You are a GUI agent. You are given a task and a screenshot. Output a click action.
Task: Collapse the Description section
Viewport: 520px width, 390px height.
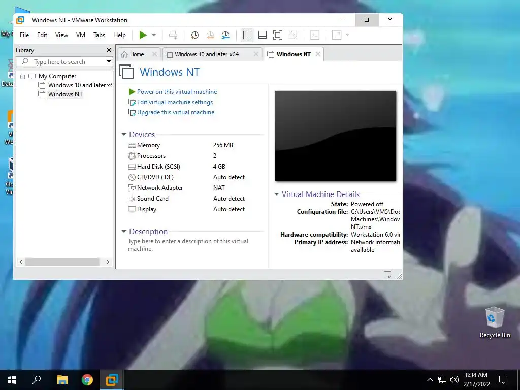[x=124, y=231]
